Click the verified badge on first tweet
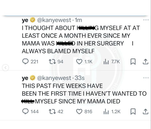Image resolution: width=151 pixels, height=129 pixels. click(33, 20)
